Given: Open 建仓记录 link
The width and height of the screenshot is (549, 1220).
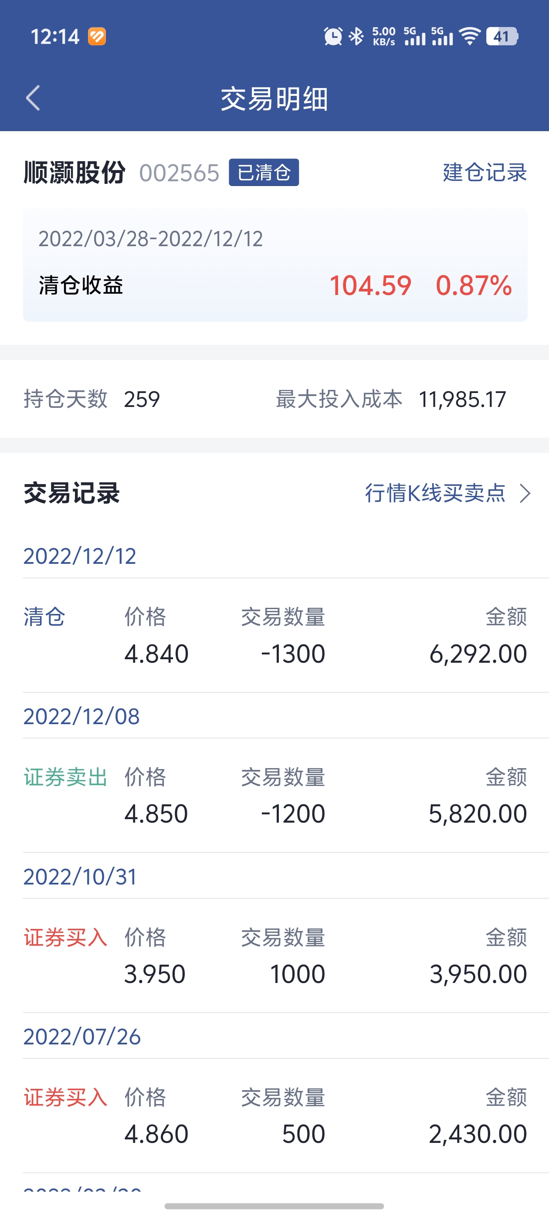Looking at the screenshot, I should click(x=485, y=173).
